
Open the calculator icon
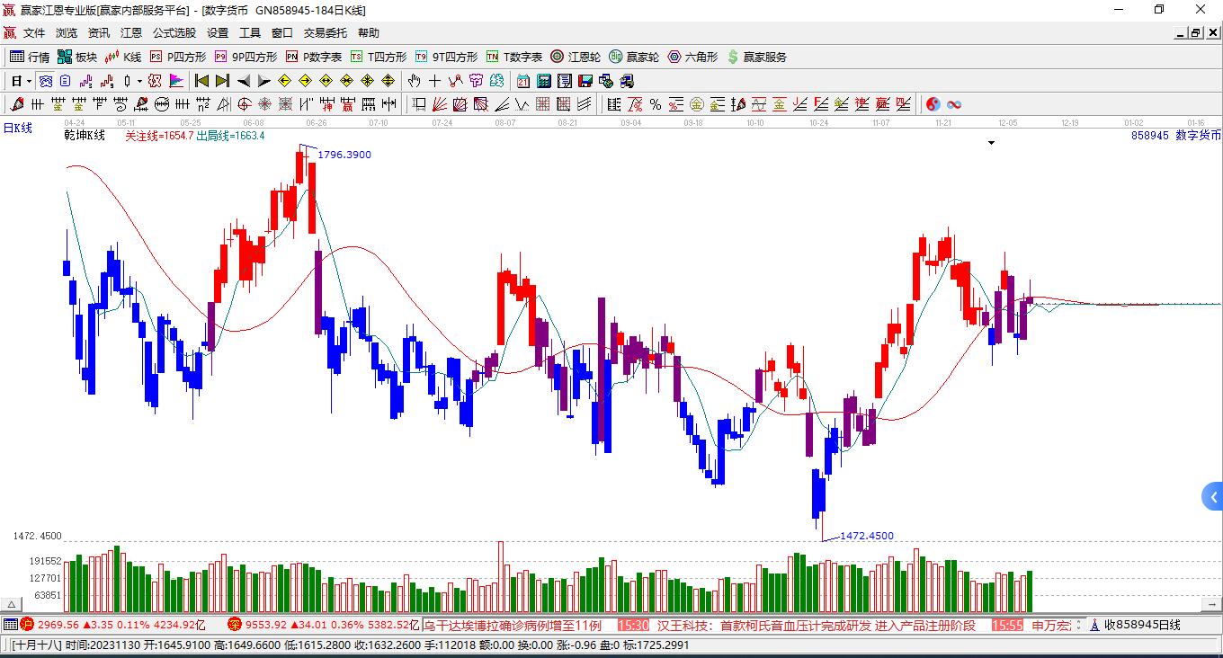[543, 81]
